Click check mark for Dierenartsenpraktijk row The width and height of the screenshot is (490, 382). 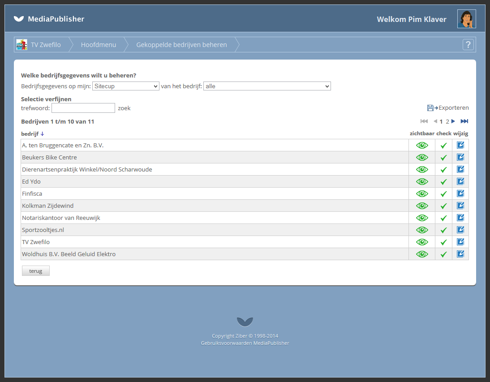click(x=443, y=170)
